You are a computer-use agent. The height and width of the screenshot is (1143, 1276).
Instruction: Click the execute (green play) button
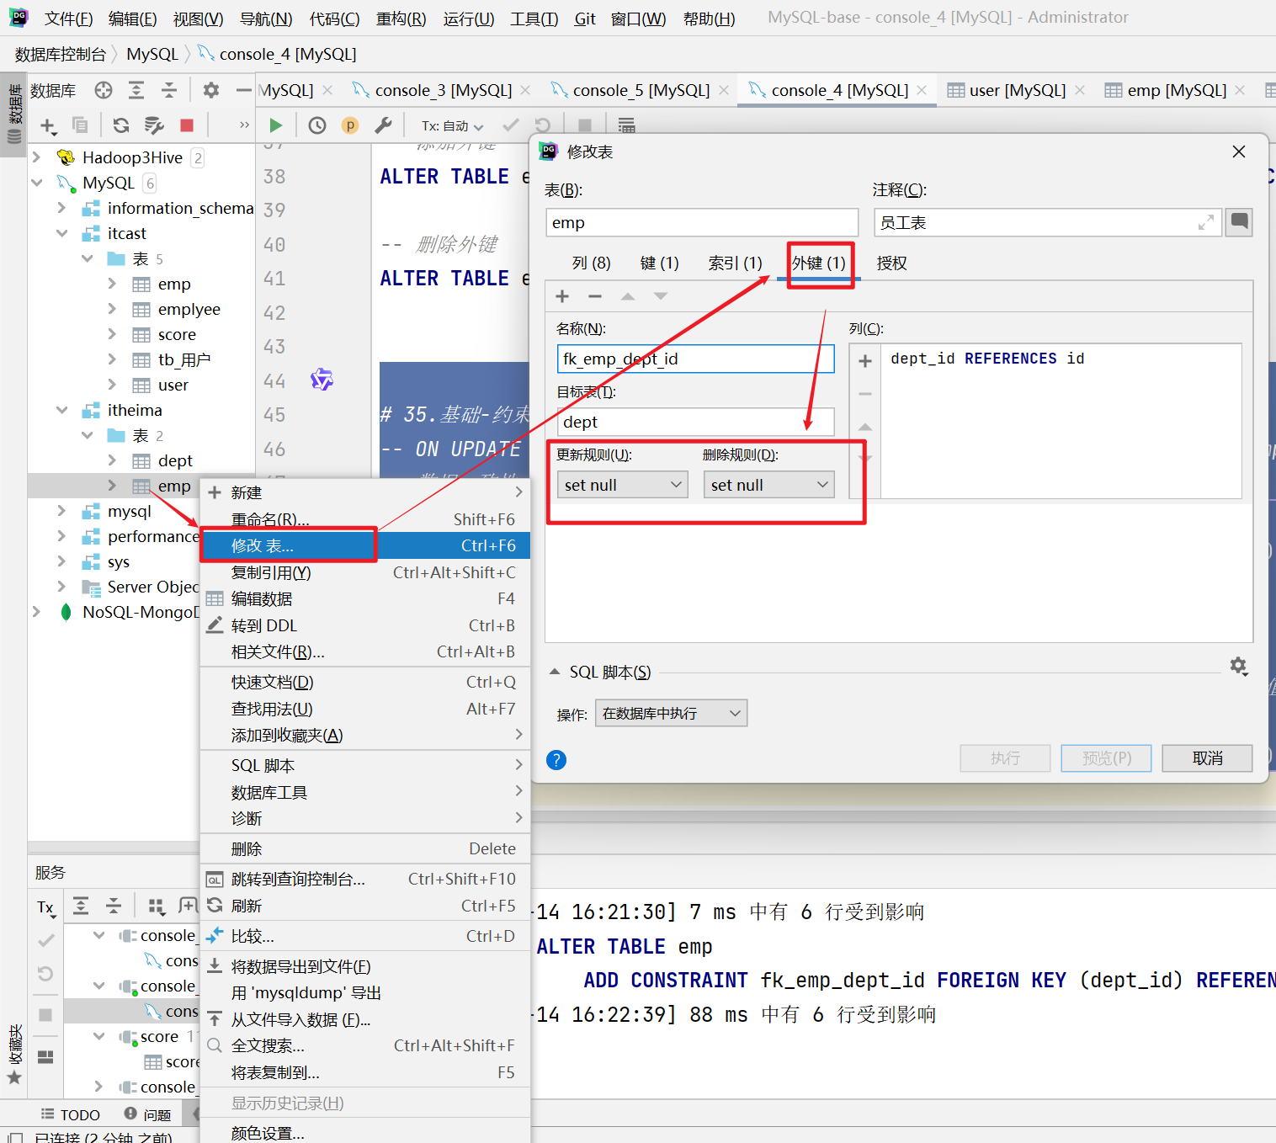275,125
